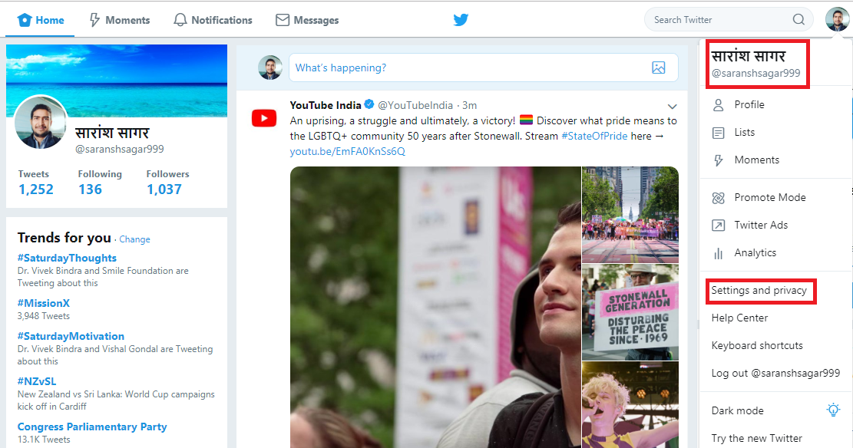Click the Lists icon in the dropdown menu
Image resolution: width=853 pixels, height=448 pixels.
(718, 133)
